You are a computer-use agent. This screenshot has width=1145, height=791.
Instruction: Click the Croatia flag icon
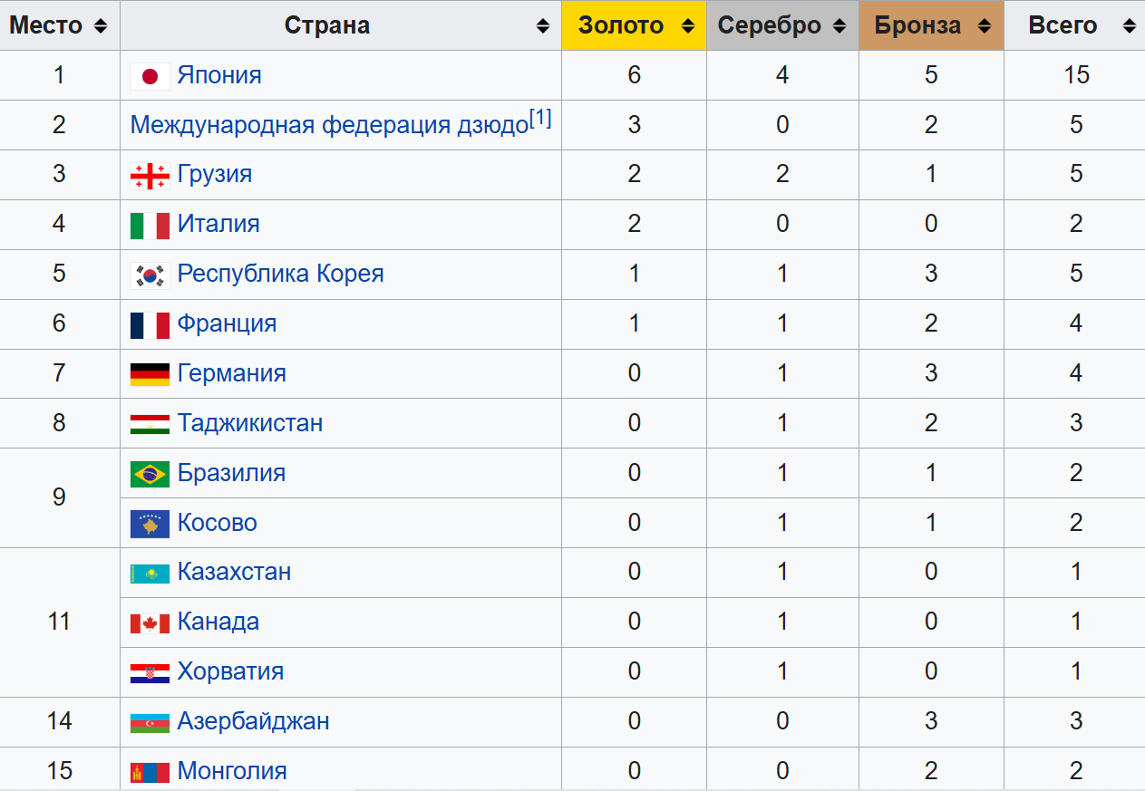click(x=150, y=673)
